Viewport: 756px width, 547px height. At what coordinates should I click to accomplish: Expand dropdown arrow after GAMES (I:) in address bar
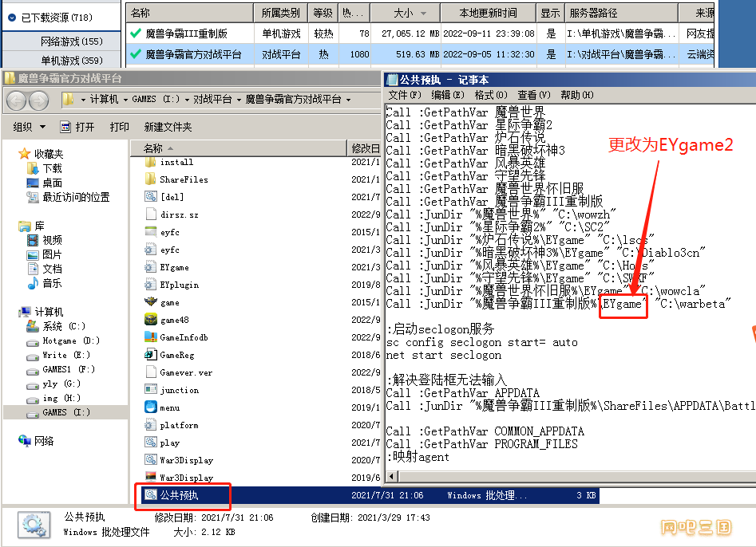coord(187,100)
